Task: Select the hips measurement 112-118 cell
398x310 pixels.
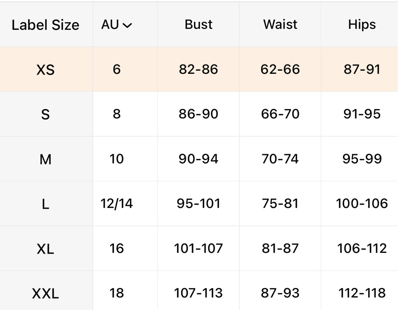Action: click(362, 293)
